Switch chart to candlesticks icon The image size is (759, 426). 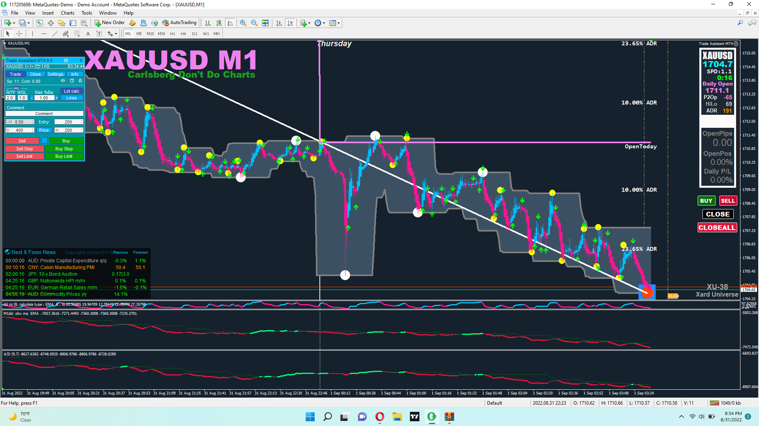[x=219, y=23]
